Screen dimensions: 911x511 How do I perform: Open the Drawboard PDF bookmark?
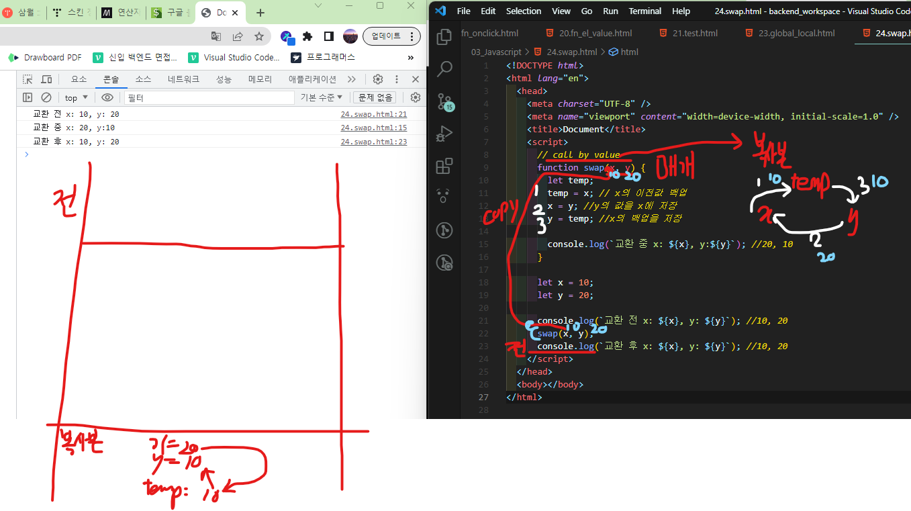tap(45, 58)
